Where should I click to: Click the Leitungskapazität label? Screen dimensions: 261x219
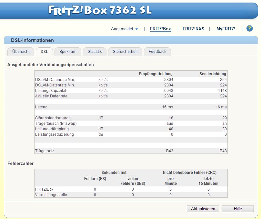click(51, 91)
